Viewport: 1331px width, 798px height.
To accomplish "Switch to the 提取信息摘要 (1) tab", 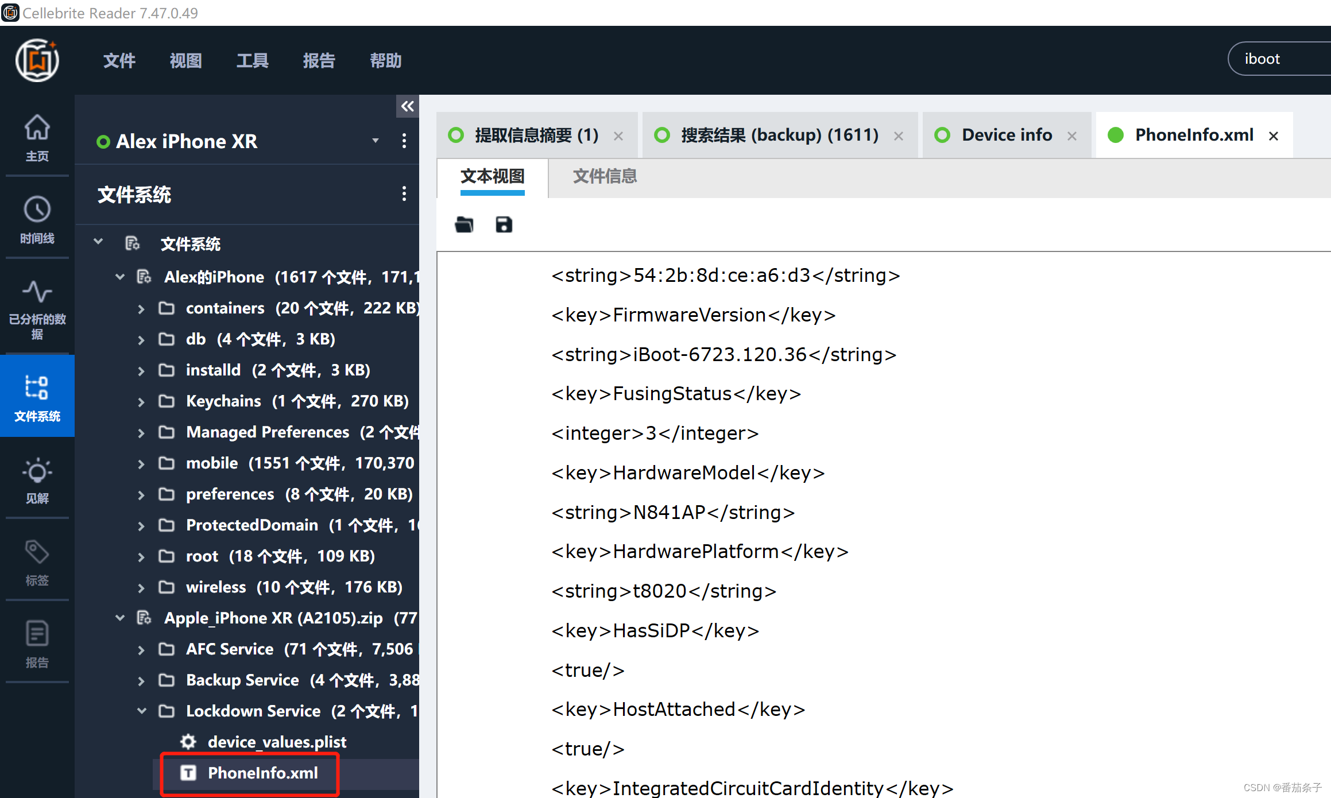I will [x=536, y=135].
